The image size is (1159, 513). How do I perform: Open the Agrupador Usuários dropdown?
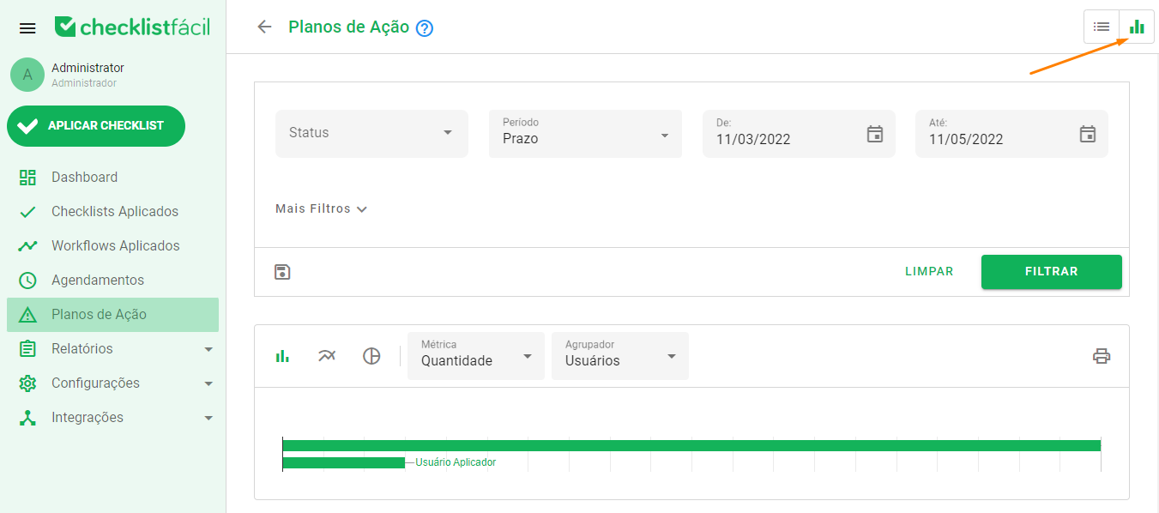click(620, 356)
